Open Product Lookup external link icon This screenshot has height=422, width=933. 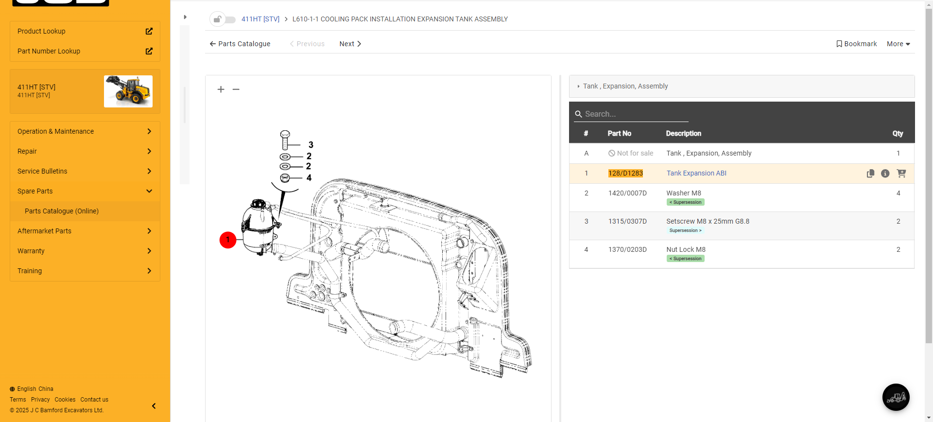point(149,31)
